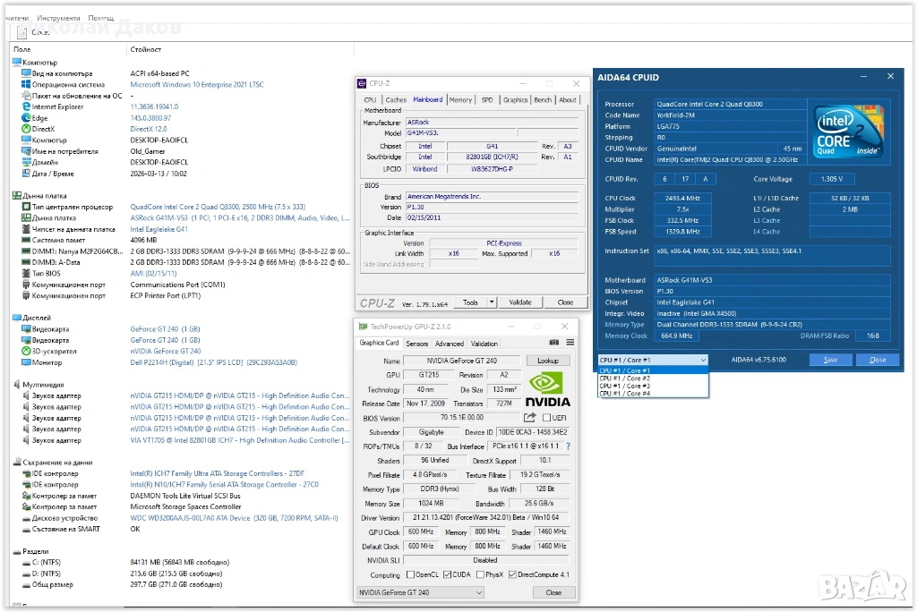Viewport: 917px width, 612px height.
Task: Click the Edge browser icon in list
Action: (x=25, y=117)
